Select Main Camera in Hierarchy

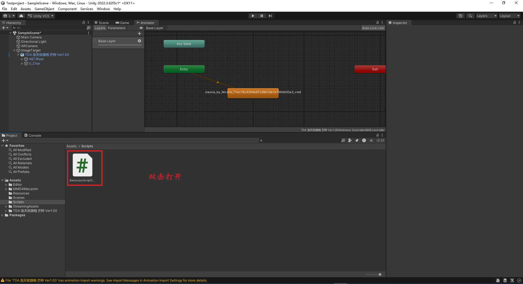pos(31,37)
